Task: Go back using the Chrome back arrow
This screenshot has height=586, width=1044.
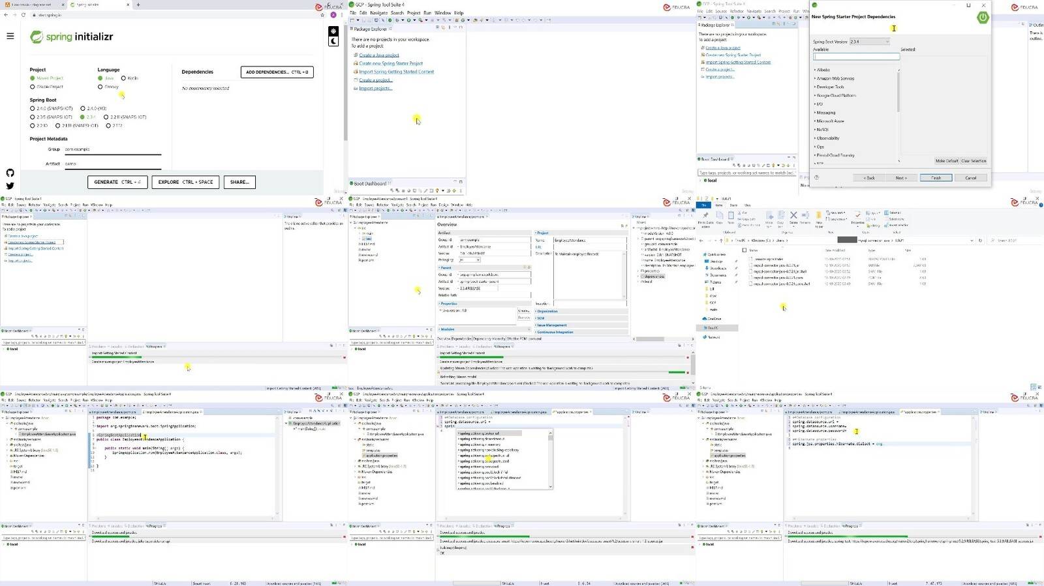Action: (x=6, y=15)
